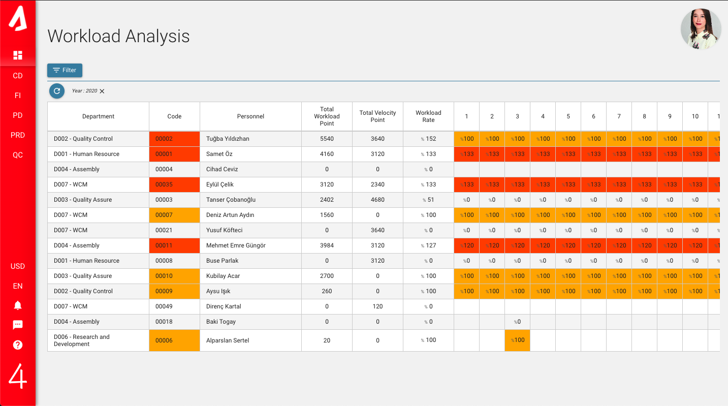
Task: Select the orange code cell 00006 for Alparslan Sertel
Action: click(174, 340)
